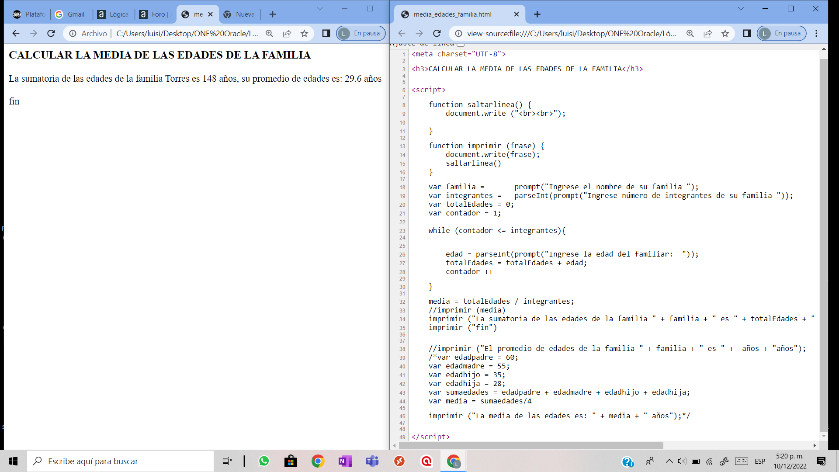Viewport: 839px width, 472px height.
Task: Open Task View on the taskbar
Action: 227,461
